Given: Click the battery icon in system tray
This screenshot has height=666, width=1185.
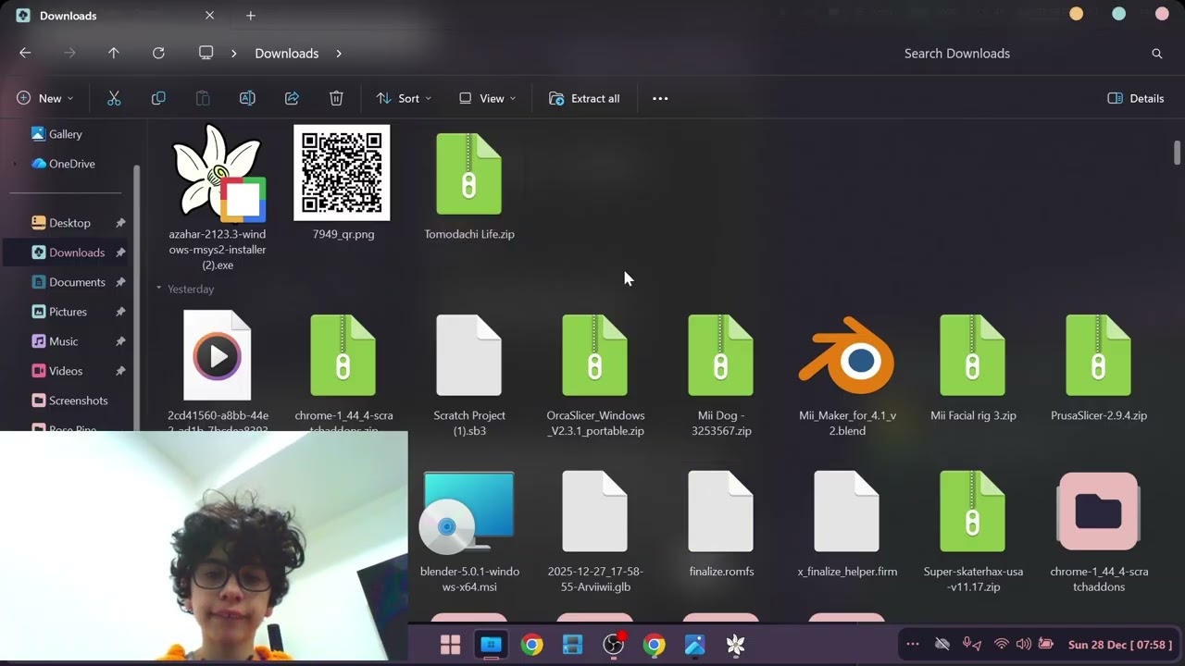Looking at the screenshot, I should pyautogui.click(x=1046, y=644).
